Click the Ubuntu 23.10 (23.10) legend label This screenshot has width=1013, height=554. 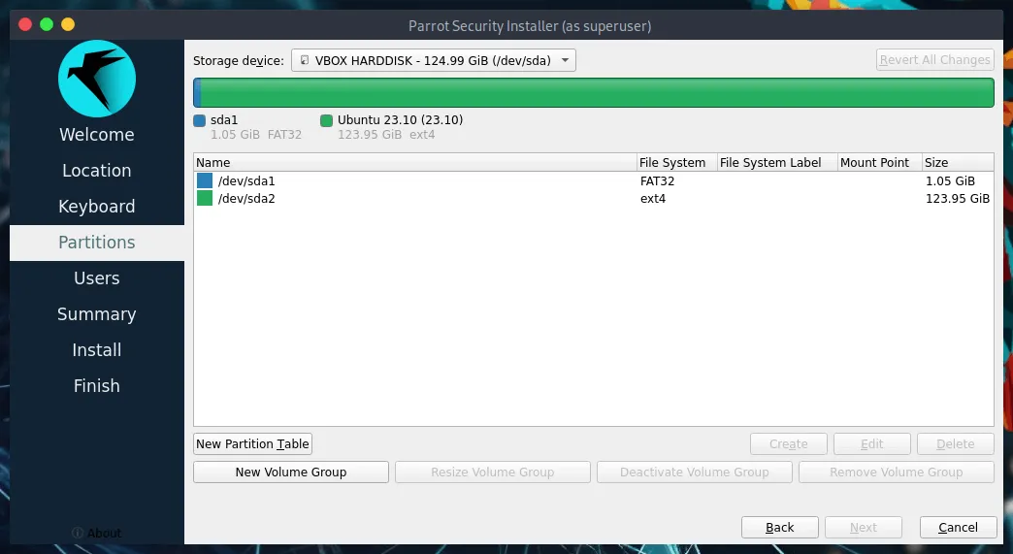pyautogui.click(x=400, y=120)
